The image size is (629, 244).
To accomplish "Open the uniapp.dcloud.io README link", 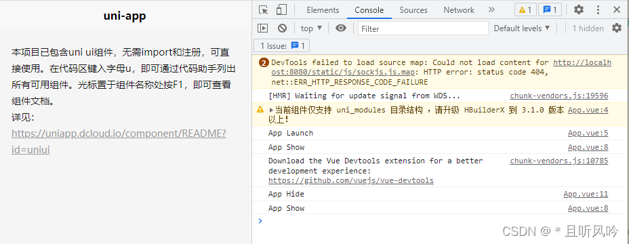I will 119,141.
